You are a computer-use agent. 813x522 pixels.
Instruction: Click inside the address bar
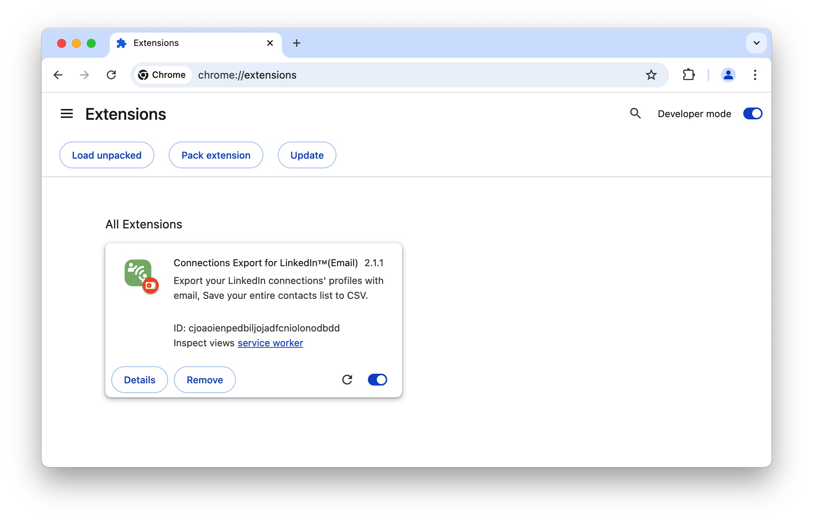(334, 75)
